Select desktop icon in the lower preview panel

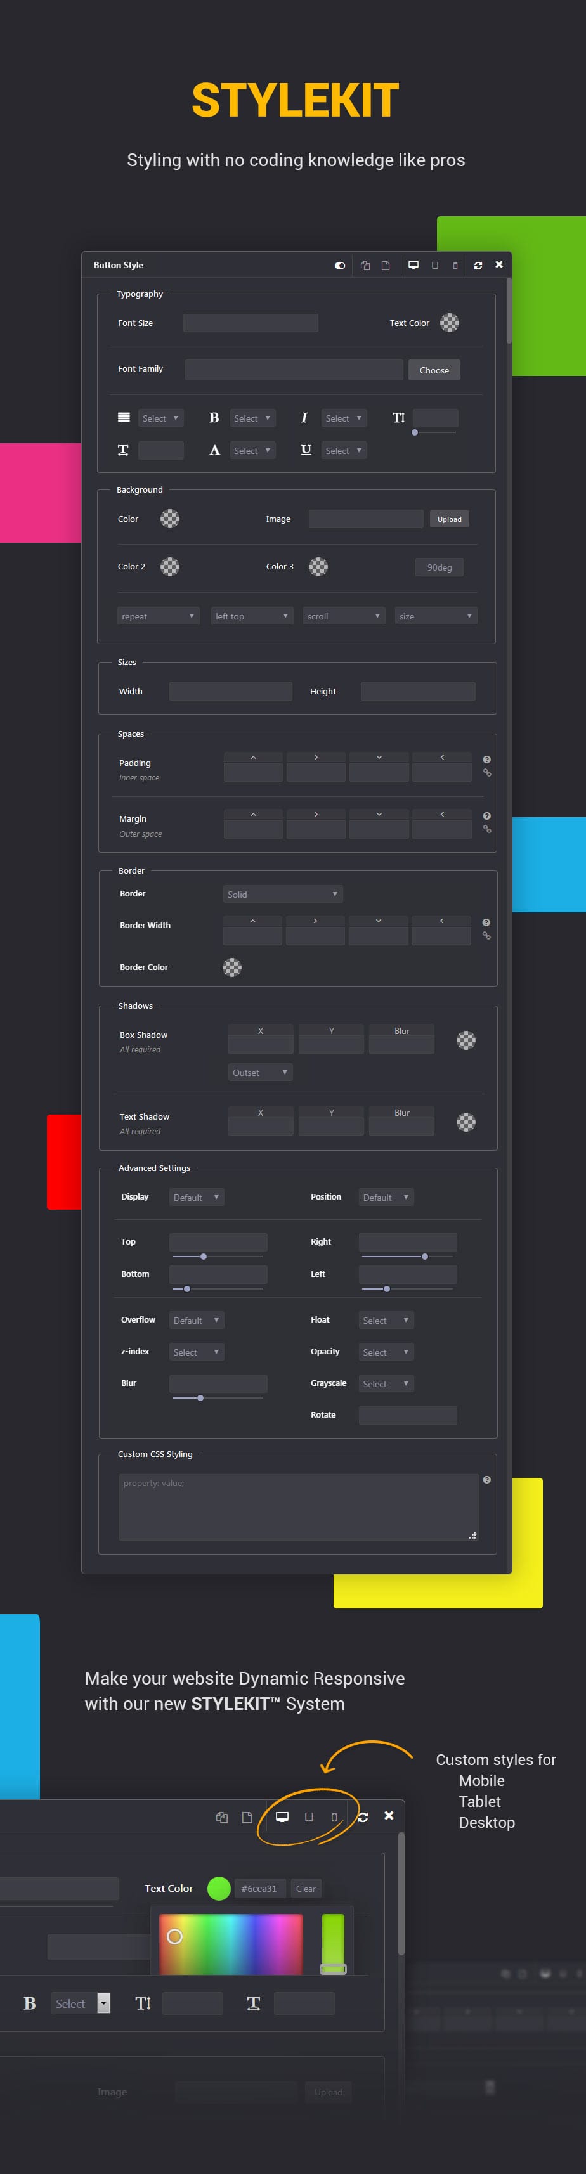[282, 1816]
